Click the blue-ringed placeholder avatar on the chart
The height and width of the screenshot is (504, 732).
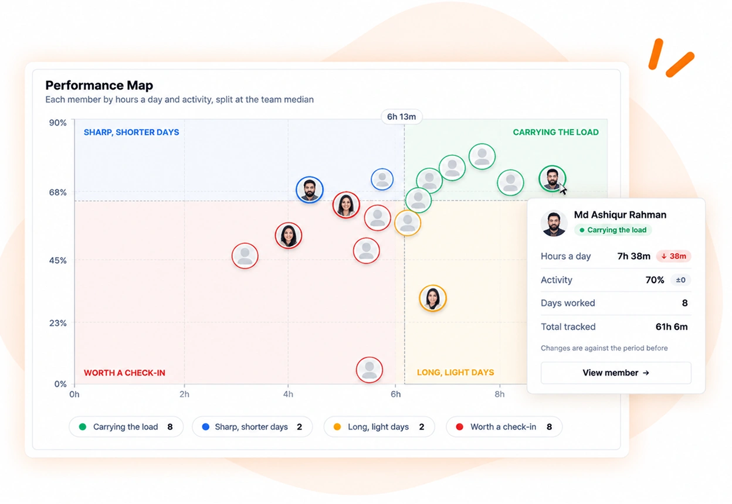382,179
